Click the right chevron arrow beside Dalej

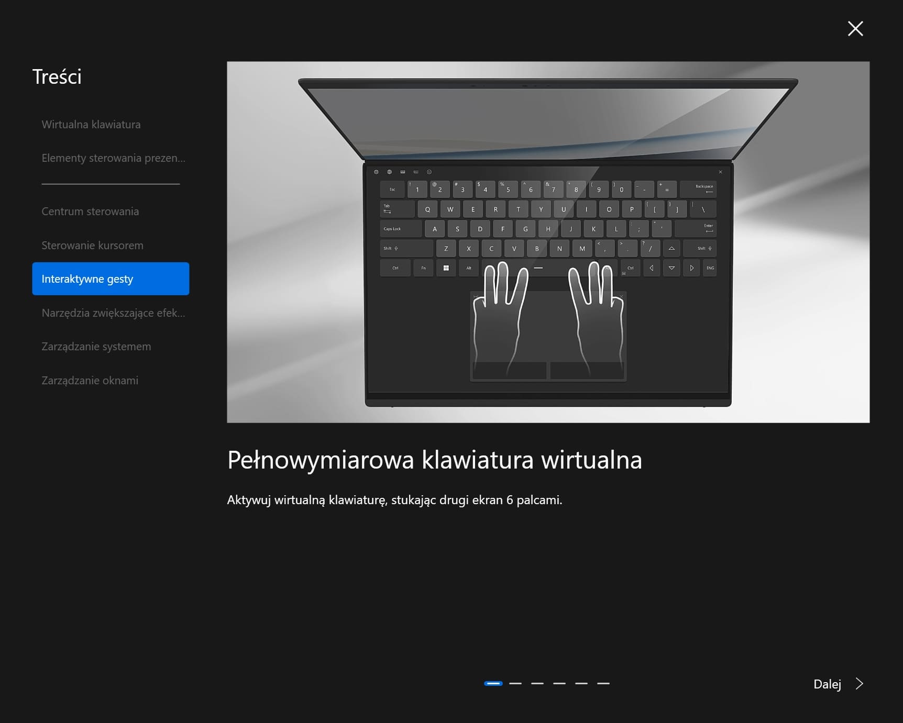click(x=859, y=684)
